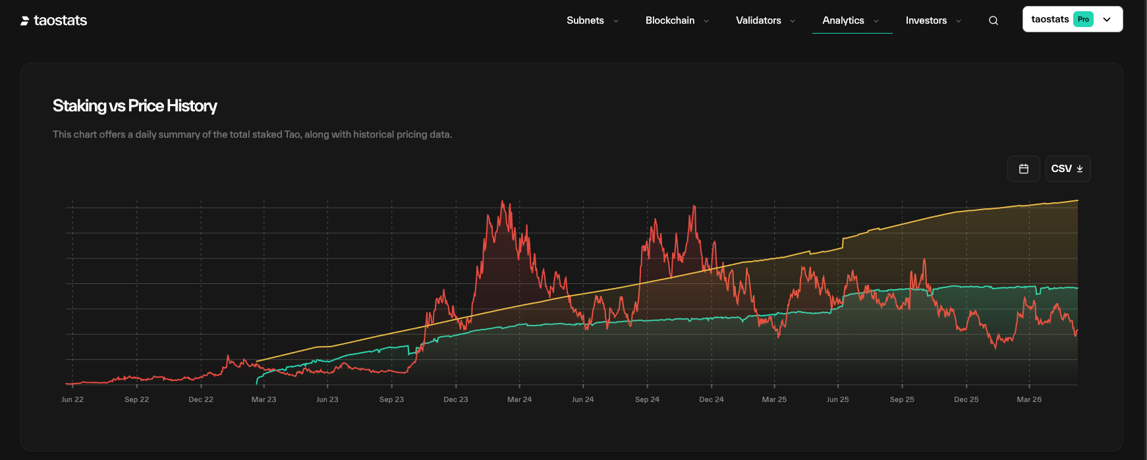
Task: Click the chart description text
Action: tap(252, 134)
